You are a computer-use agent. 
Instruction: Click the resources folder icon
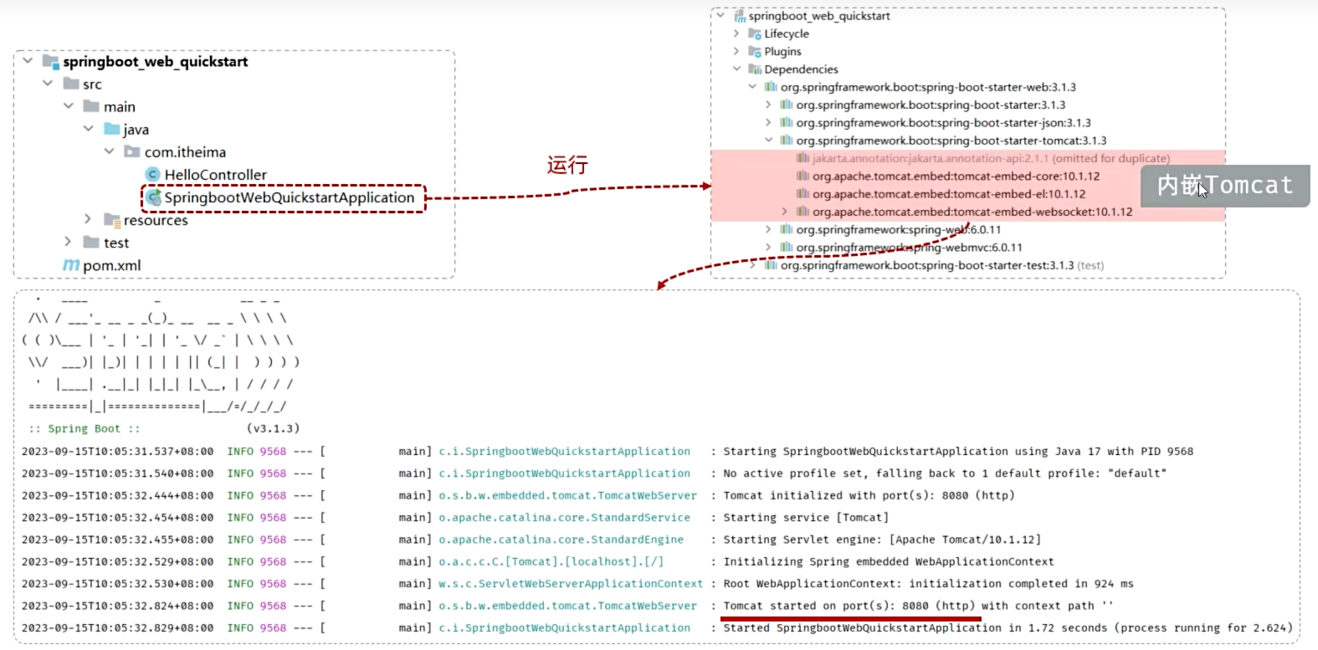point(112,220)
